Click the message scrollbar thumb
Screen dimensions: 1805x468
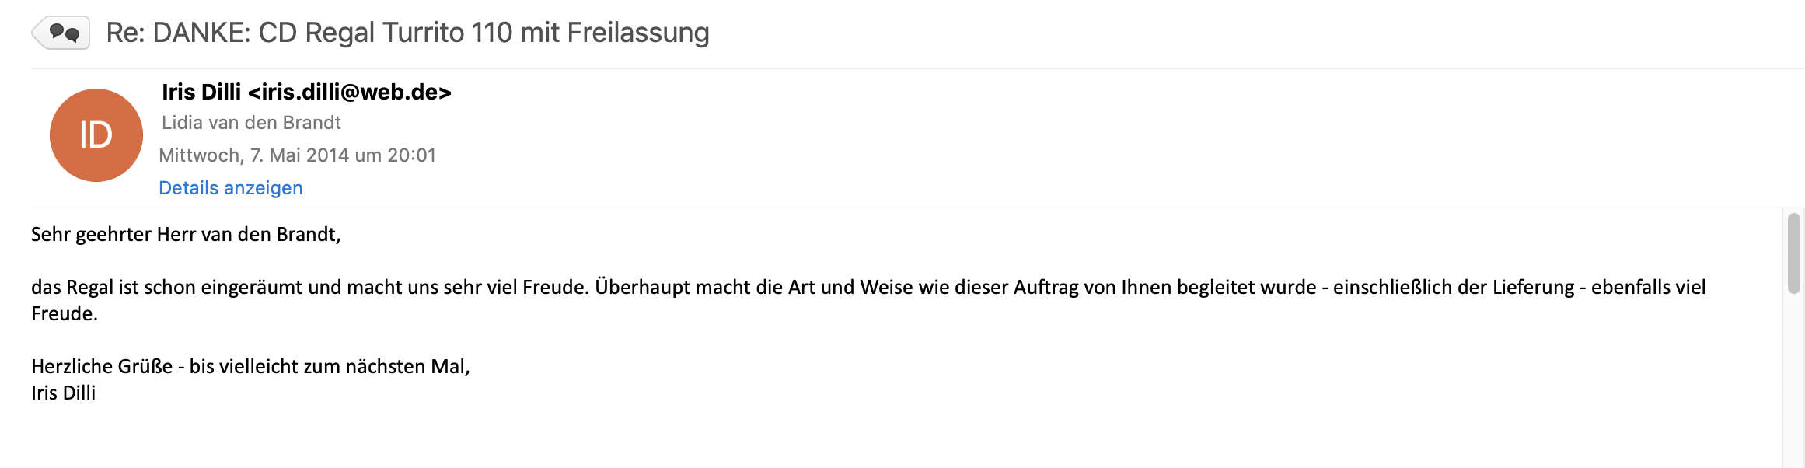[1794, 253]
